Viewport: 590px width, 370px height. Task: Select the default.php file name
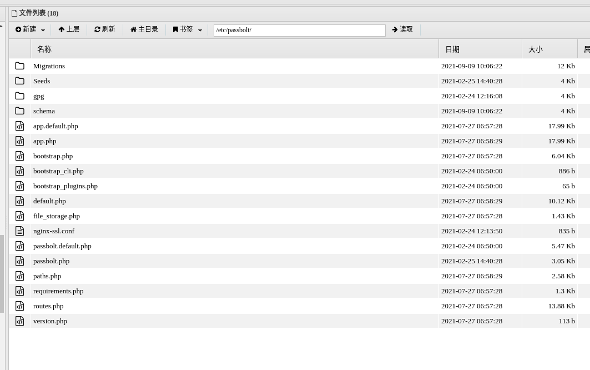pos(49,201)
